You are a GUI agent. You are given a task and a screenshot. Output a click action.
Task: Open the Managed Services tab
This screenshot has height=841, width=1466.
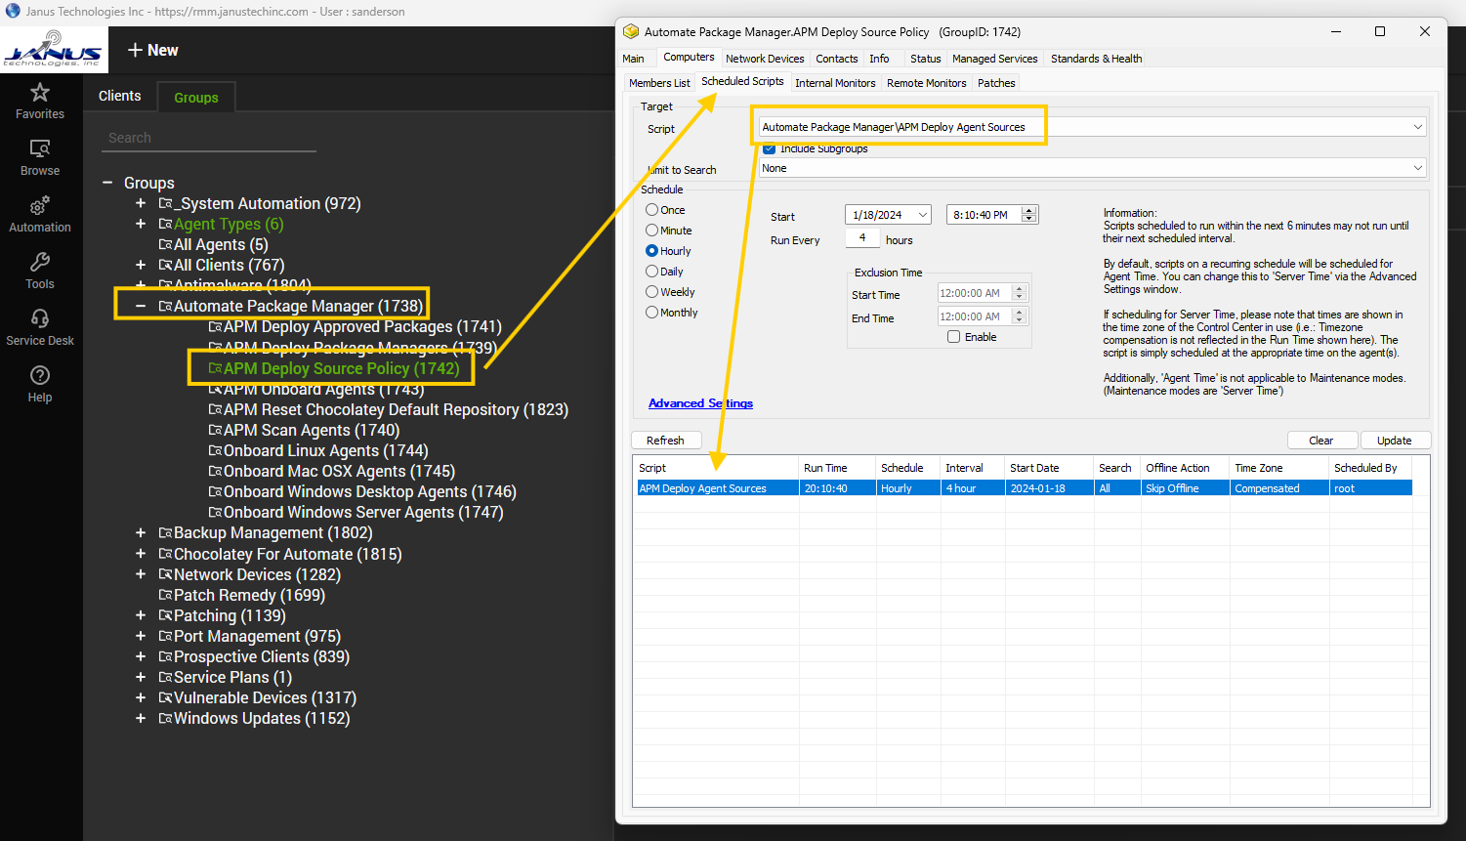point(995,59)
